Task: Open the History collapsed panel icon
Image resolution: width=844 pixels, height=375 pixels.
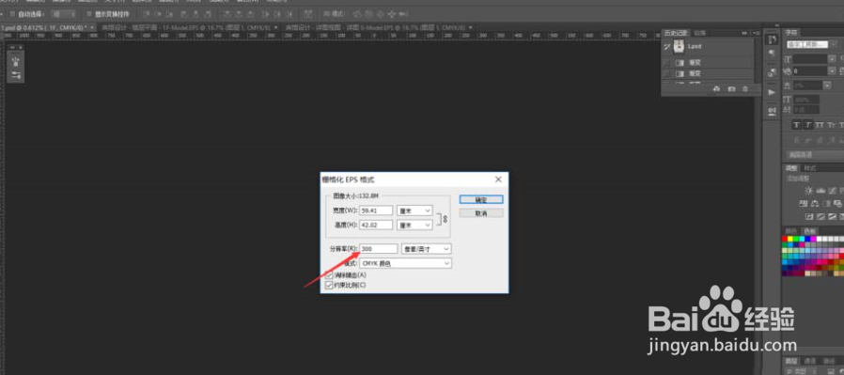Action: [772, 39]
